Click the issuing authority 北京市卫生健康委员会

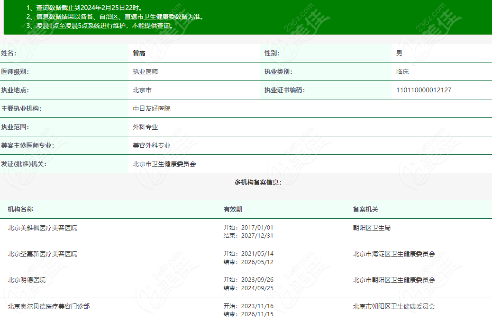pos(164,164)
